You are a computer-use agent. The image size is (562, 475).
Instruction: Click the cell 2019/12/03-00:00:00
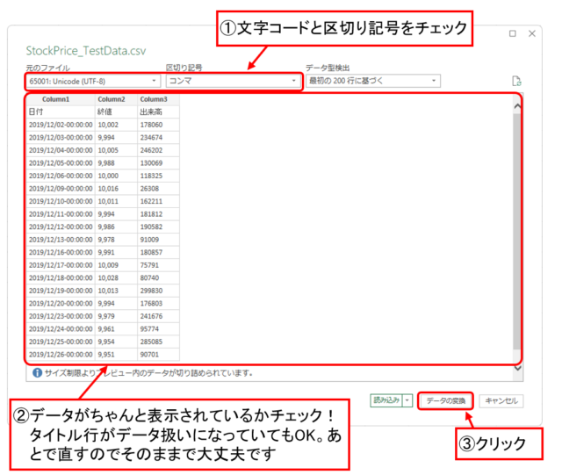61,138
